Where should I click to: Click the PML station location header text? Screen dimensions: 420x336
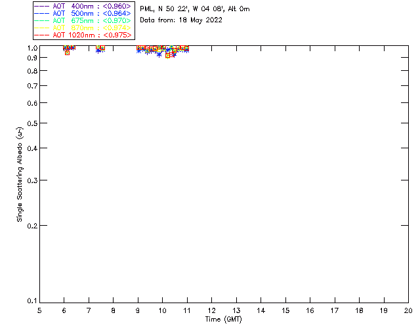pos(195,9)
